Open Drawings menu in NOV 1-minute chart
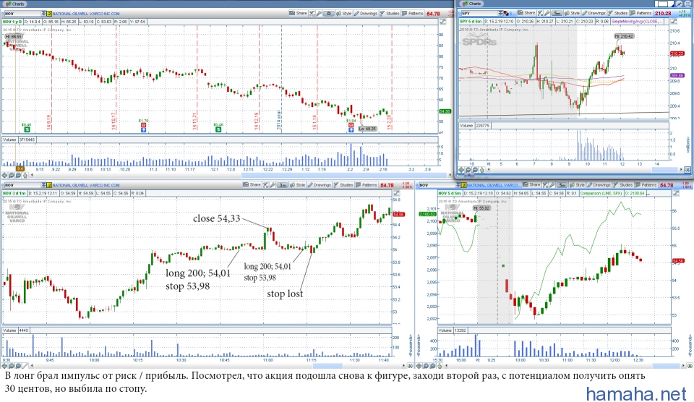 click(x=320, y=185)
